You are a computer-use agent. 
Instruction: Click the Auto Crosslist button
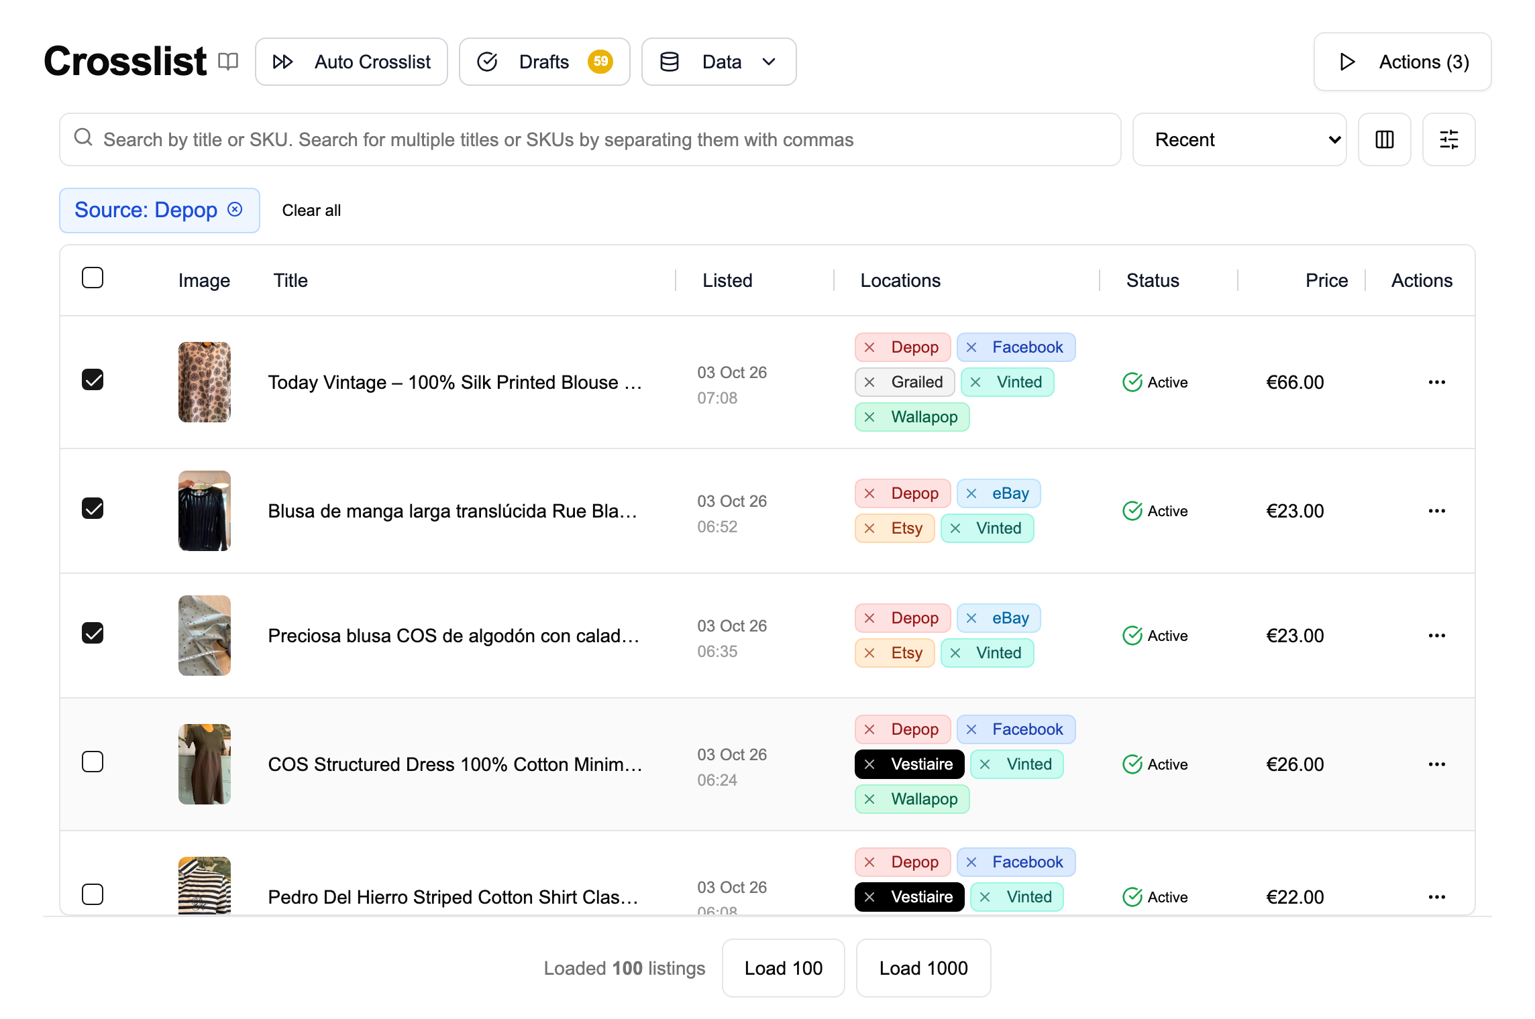point(352,62)
